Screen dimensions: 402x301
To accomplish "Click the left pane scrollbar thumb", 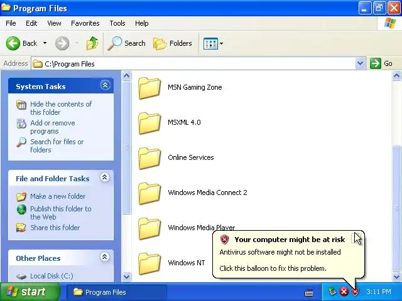I will click(x=126, y=148).
